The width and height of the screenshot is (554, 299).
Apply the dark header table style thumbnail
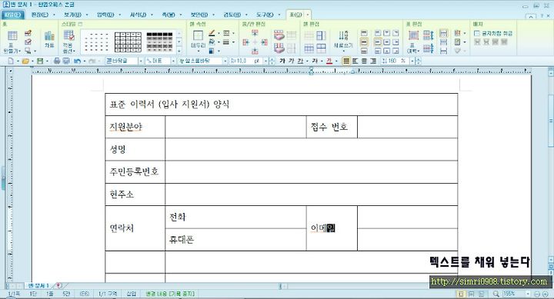(159, 42)
